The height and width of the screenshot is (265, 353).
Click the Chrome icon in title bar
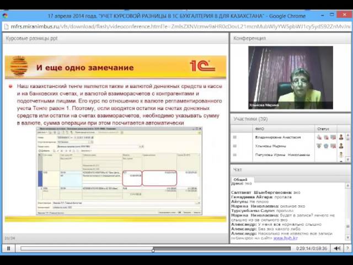click(6, 15)
